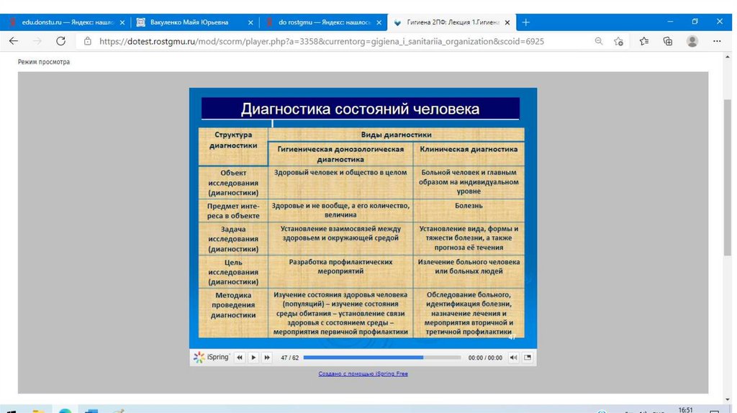Click the Задача исследования row label

[233, 239]
